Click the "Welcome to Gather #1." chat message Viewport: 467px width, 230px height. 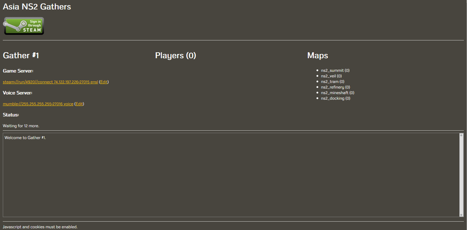point(25,138)
